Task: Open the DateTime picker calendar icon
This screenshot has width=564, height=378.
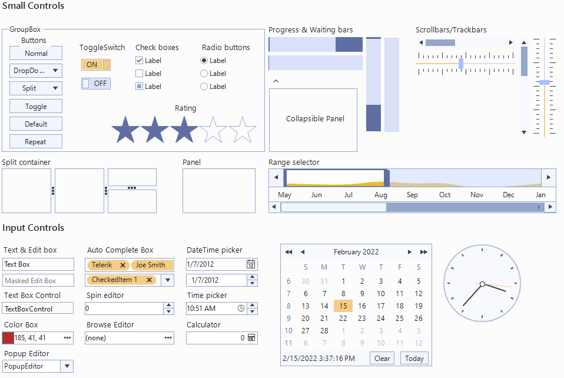Action: point(251,265)
